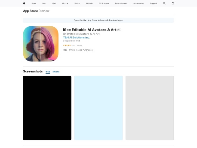The image size is (197, 148).
Task: Open the shopping bag icon
Action: tap(173, 3)
